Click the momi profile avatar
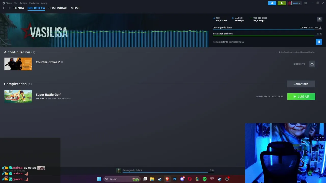326x183 pixels. tap(289, 3)
